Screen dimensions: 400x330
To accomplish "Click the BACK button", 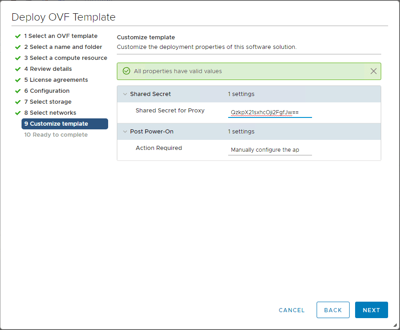I will click(x=333, y=310).
